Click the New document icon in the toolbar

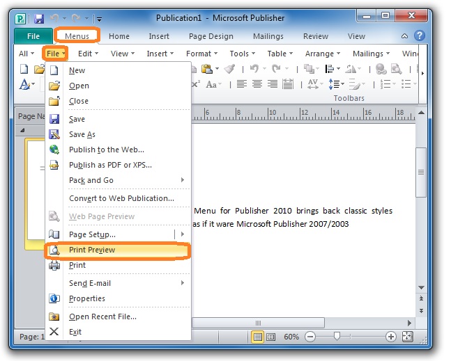[x=24, y=69]
